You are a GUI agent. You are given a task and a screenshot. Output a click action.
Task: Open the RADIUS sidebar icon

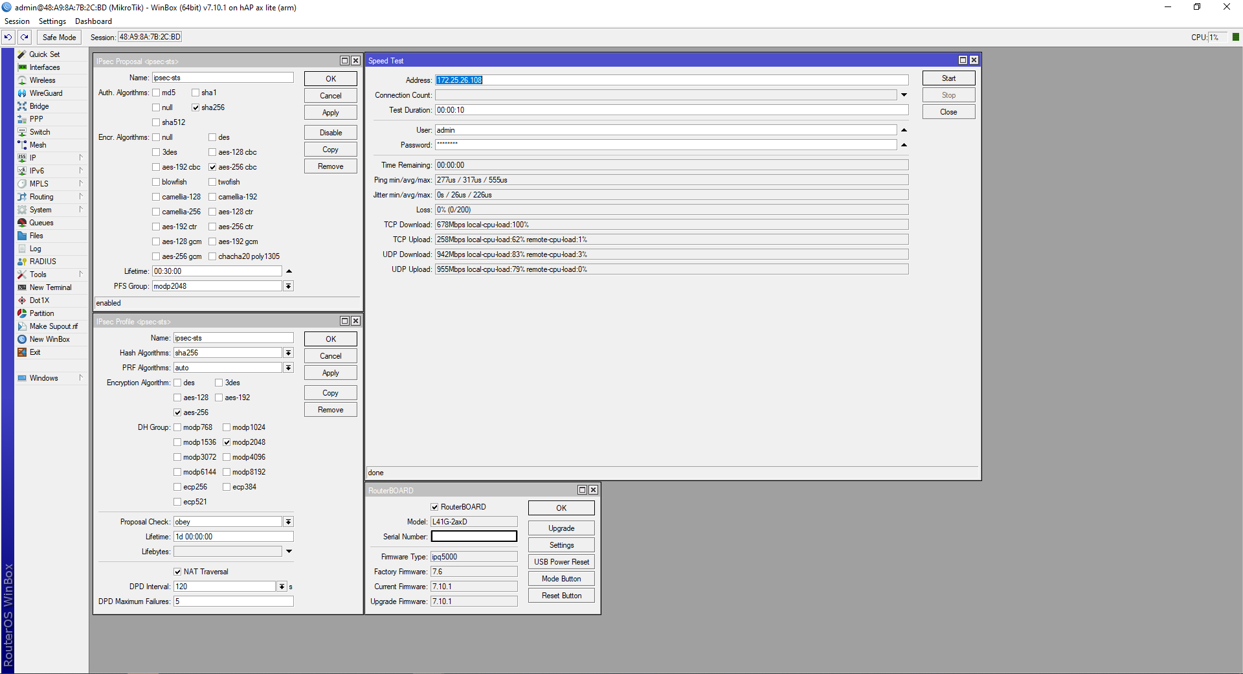(23, 262)
